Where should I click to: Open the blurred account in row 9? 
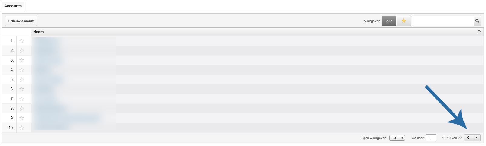coord(67,118)
